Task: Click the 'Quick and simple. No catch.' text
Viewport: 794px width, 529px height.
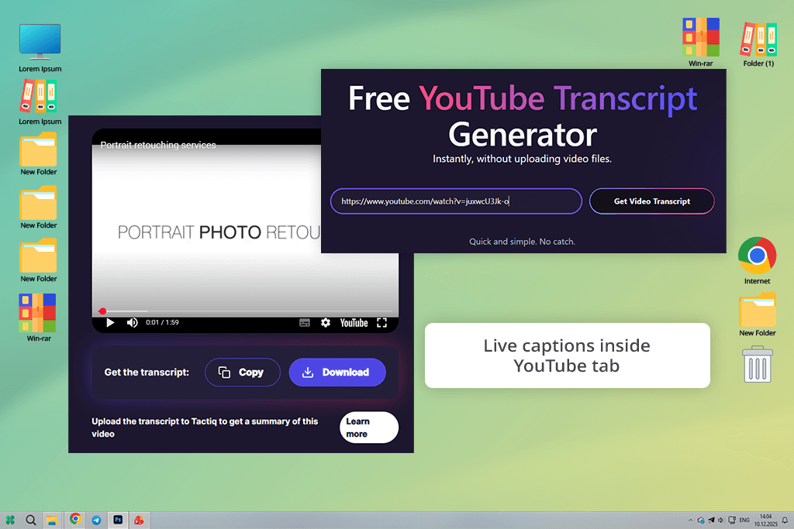Action: [522, 242]
